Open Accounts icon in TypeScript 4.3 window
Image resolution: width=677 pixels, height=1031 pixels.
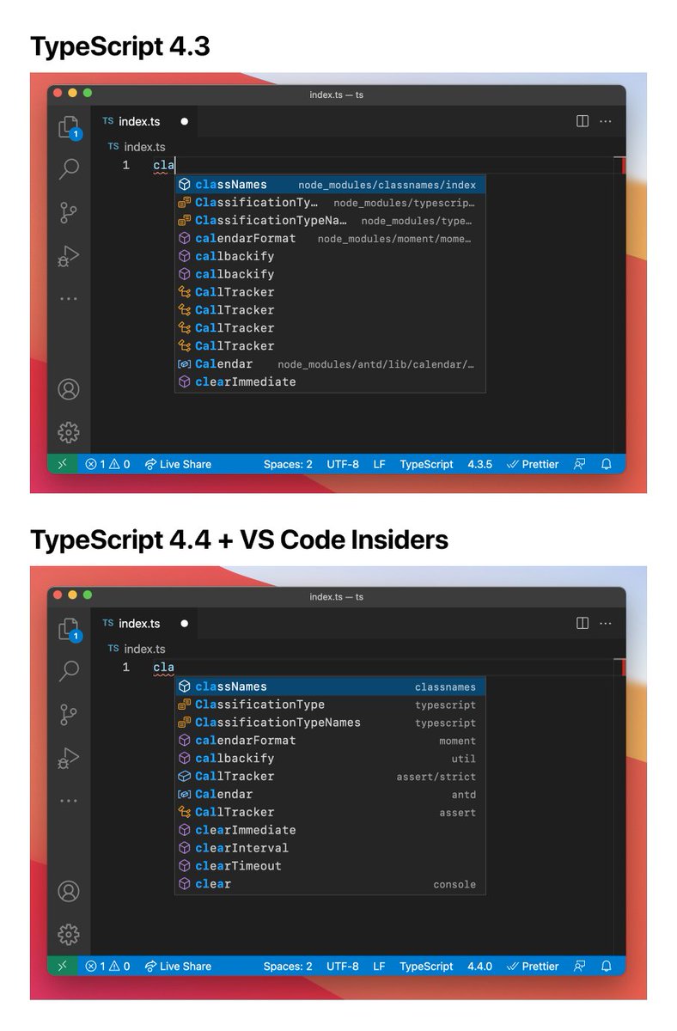click(x=69, y=389)
